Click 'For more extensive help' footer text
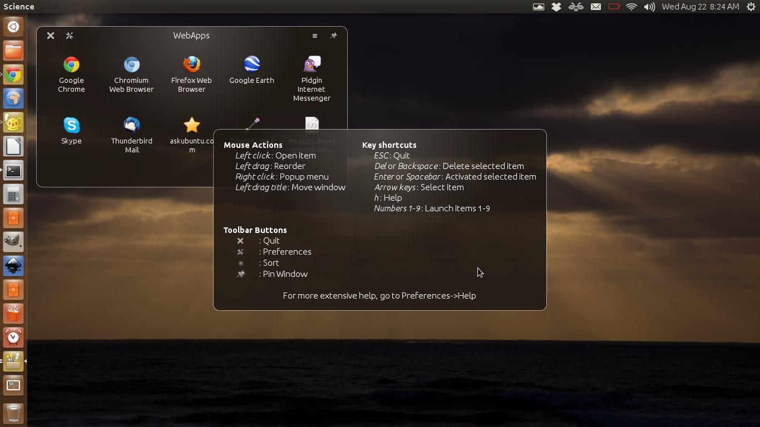Image resolution: width=760 pixels, height=427 pixels. tap(379, 296)
